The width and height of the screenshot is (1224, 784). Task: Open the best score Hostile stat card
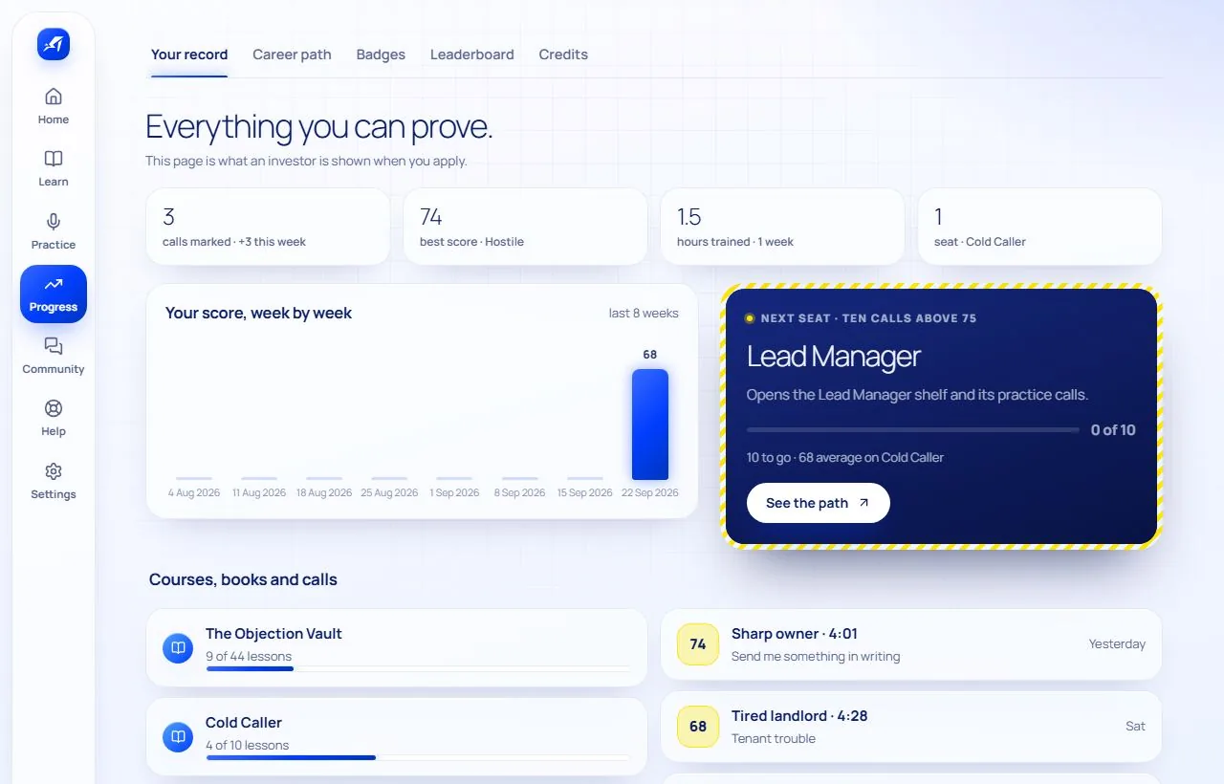click(x=525, y=227)
